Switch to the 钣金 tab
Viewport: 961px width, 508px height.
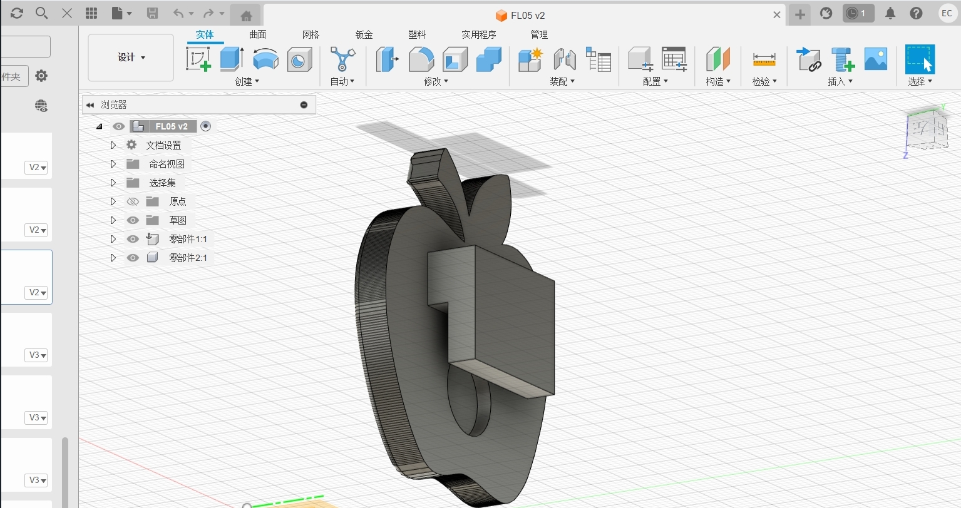[364, 34]
